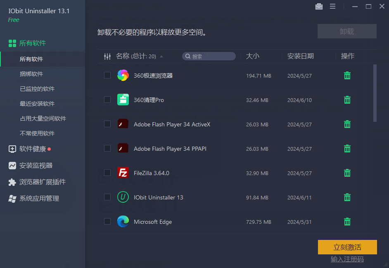This screenshot has width=389, height=268.
Task: Click the 360极速浏览器 app icon
Action: pos(123,75)
